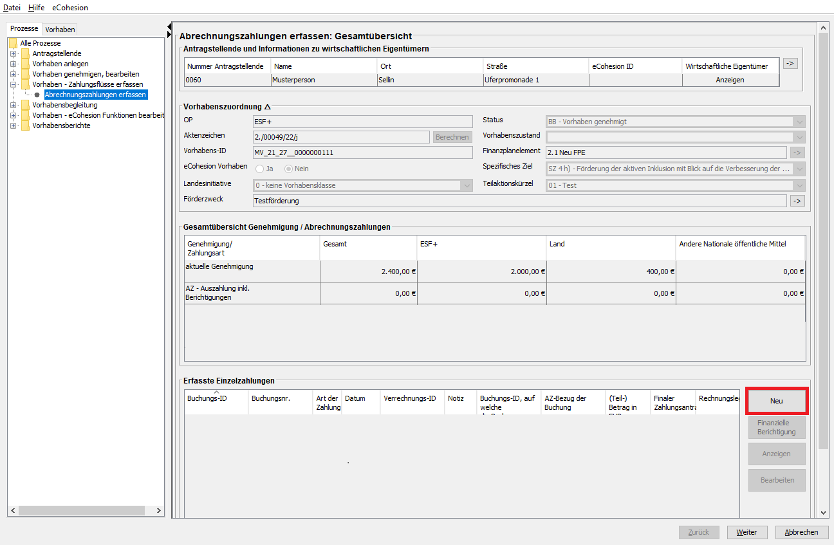Screen dimensions: 834x545
Task: Click folder icon of Alle Prozesse
Action: point(13,43)
